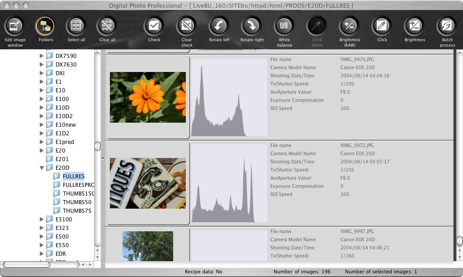Open Brightness (RAW) adjustment tool

(350, 26)
